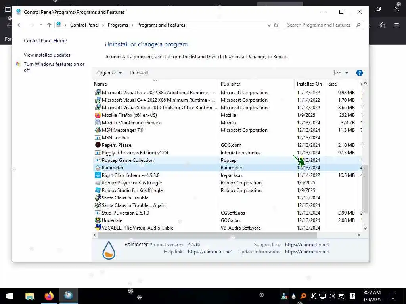Open Control Panel Home link
The width and height of the screenshot is (406, 304).
pos(45,41)
